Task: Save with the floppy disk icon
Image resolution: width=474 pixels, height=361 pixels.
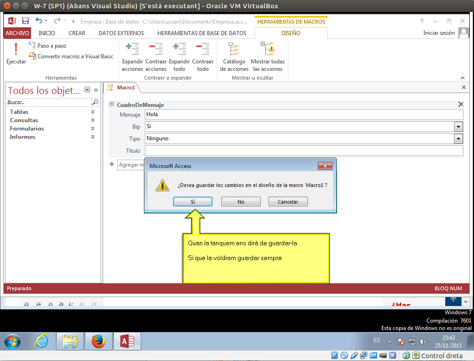Action: tap(25, 21)
